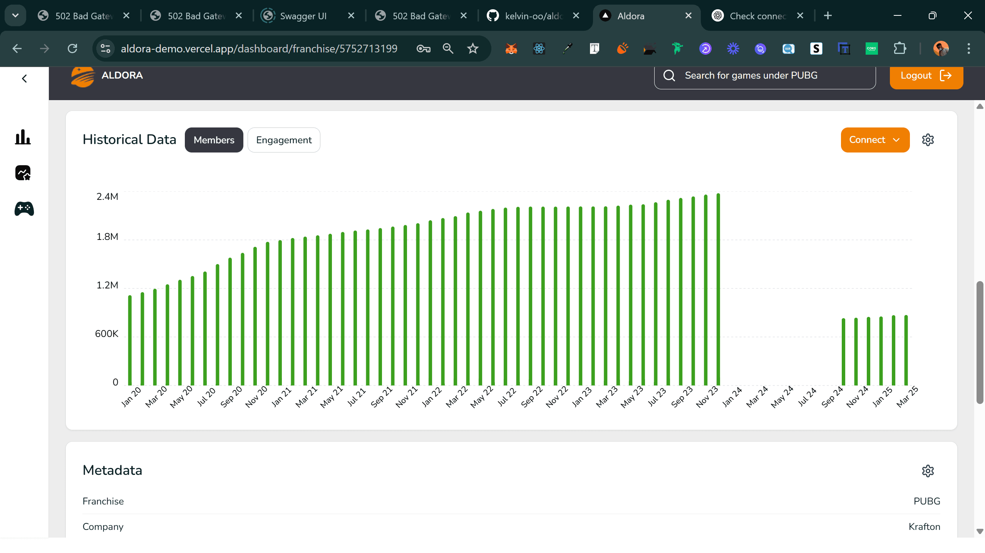The image size is (985, 553).
Task: Open React Developer Tools extension
Action: pyautogui.click(x=539, y=49)
